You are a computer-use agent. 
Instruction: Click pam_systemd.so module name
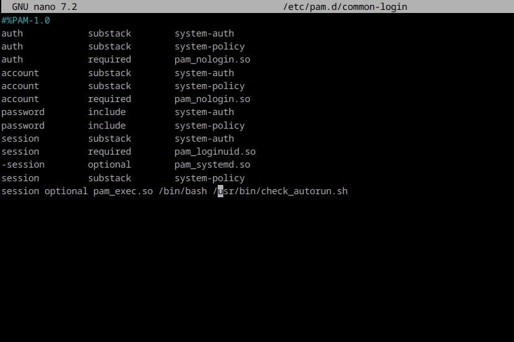tap(212, 165)
